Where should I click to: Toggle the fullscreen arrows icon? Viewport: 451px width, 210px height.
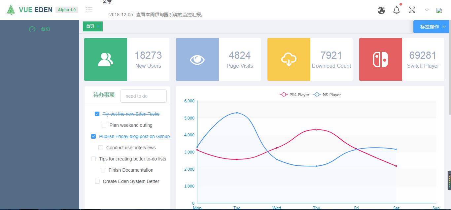[412, 10]
